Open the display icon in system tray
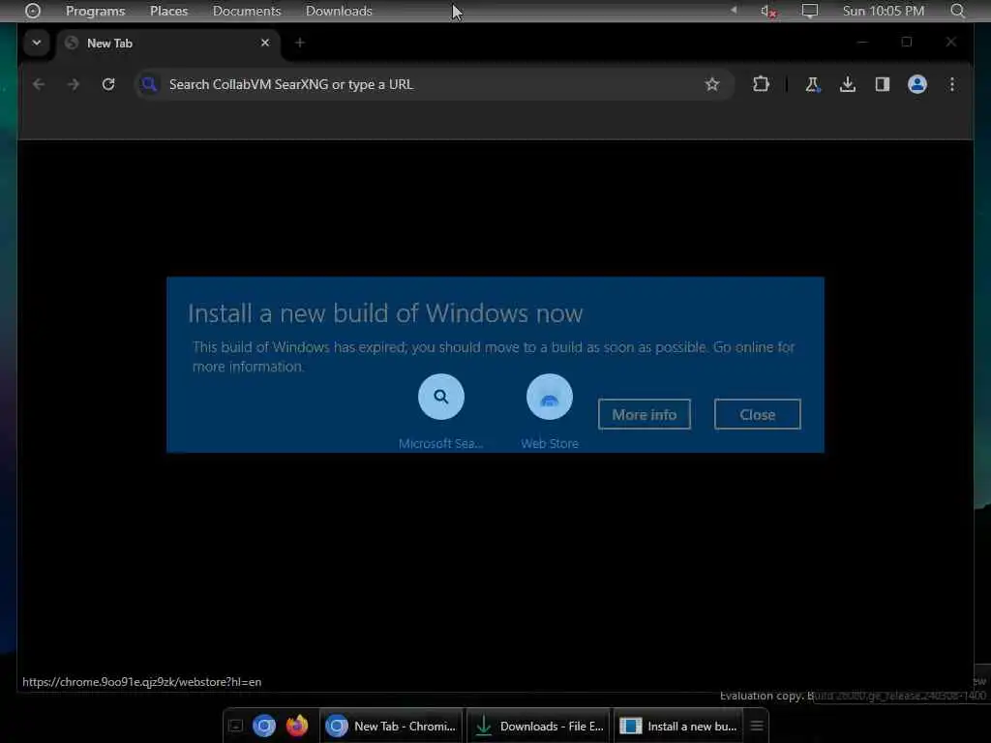 click(x=810, y=11)
